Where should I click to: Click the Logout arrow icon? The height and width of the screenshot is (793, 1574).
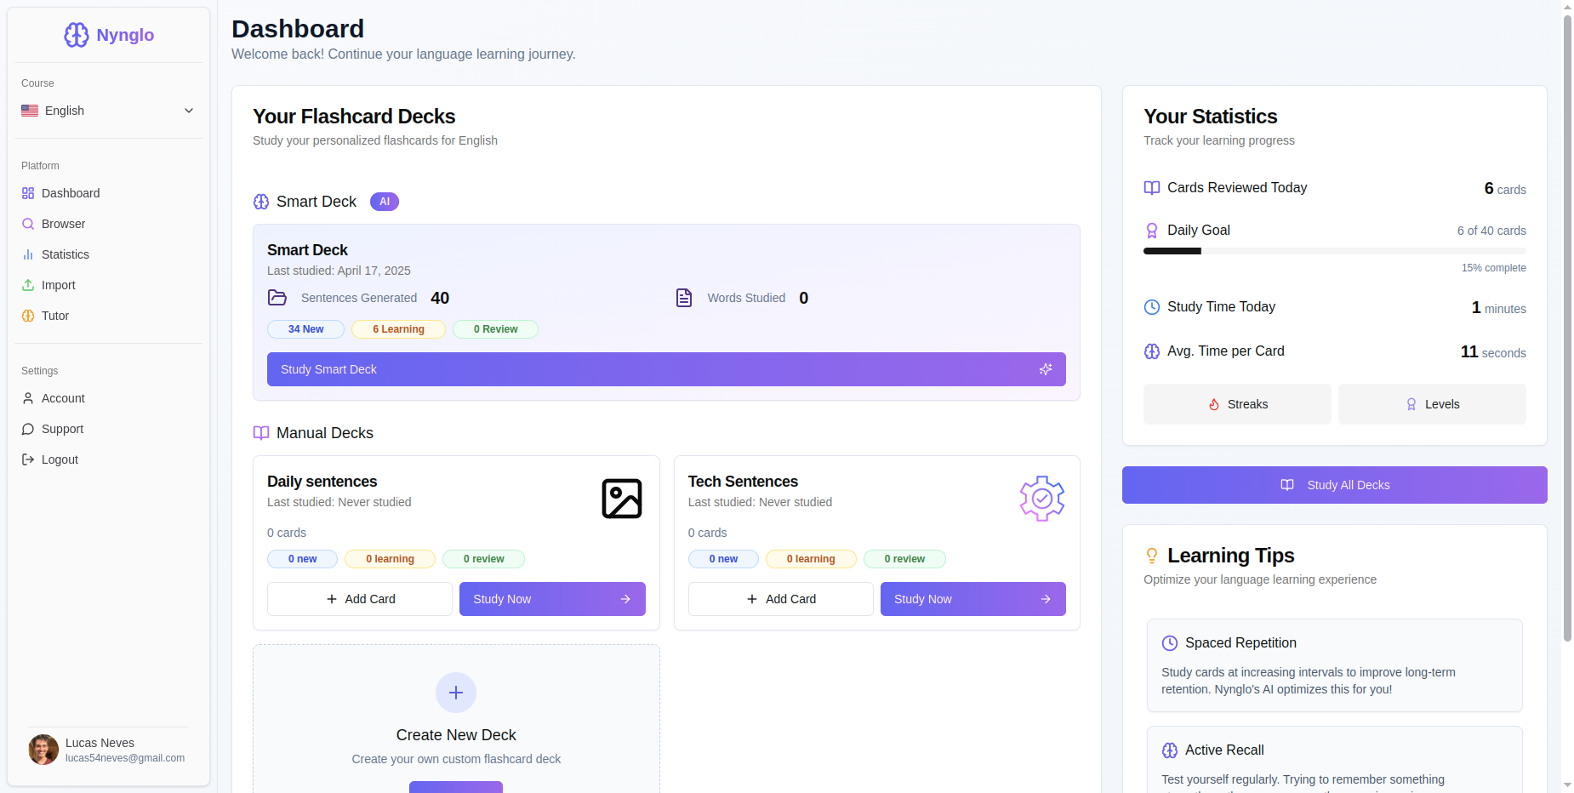[x=28, y=459]
